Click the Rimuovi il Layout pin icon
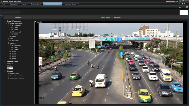 tap(9, 74)
